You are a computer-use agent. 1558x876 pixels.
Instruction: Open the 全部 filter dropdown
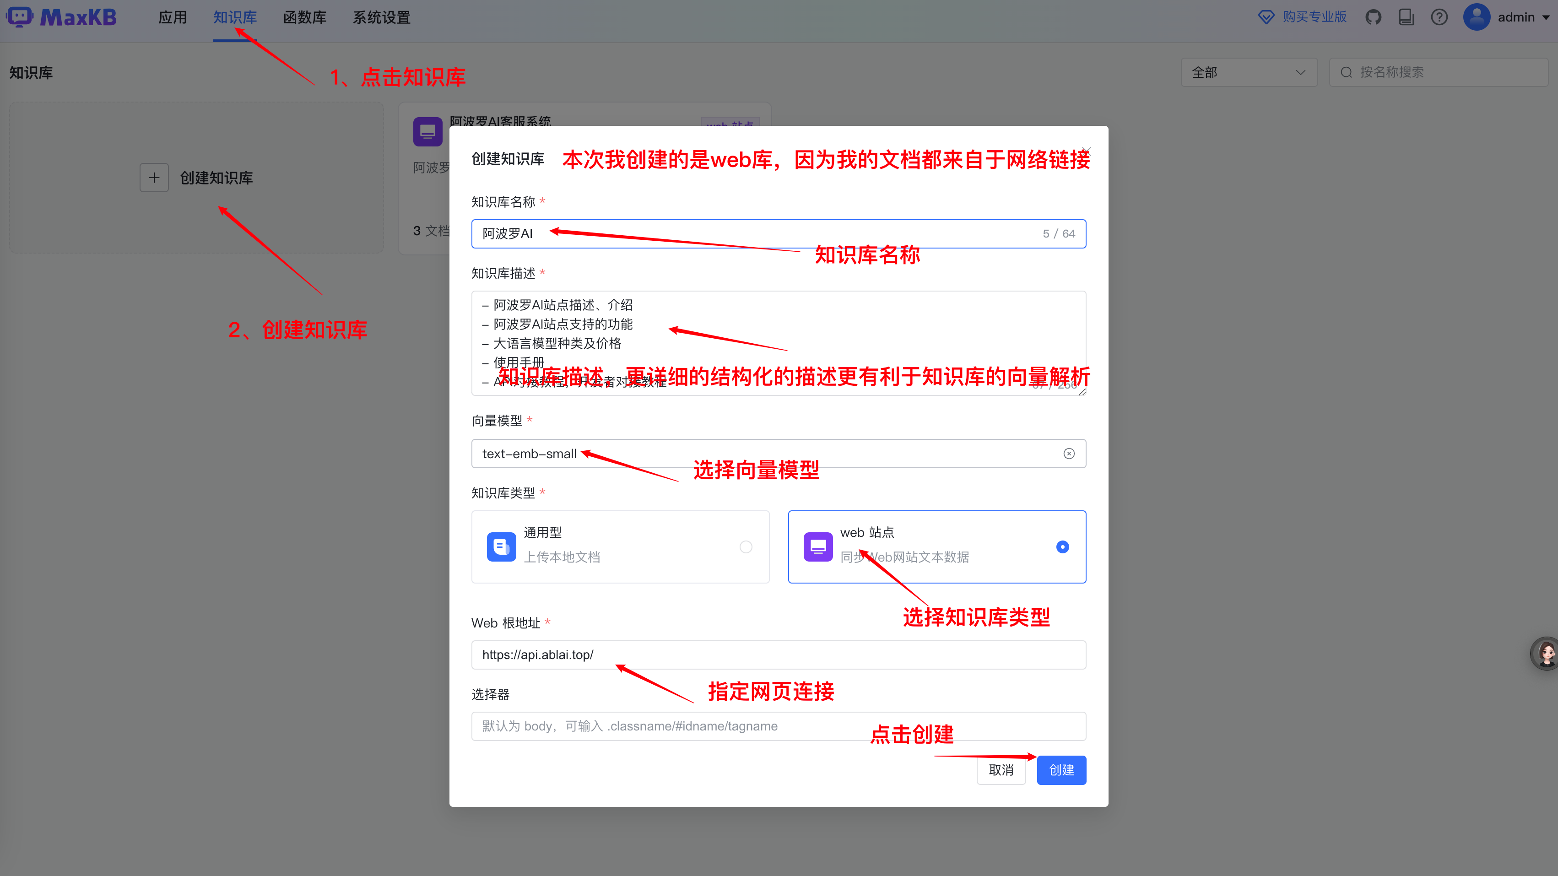click(1248, 73)
